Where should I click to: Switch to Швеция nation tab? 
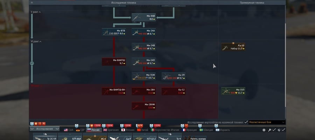point(206,130)
